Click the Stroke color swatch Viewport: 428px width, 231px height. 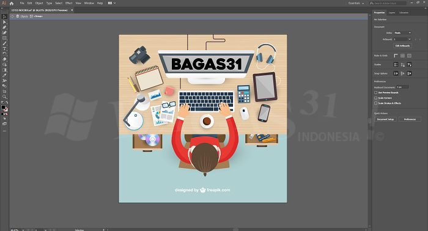click(6, 109)
